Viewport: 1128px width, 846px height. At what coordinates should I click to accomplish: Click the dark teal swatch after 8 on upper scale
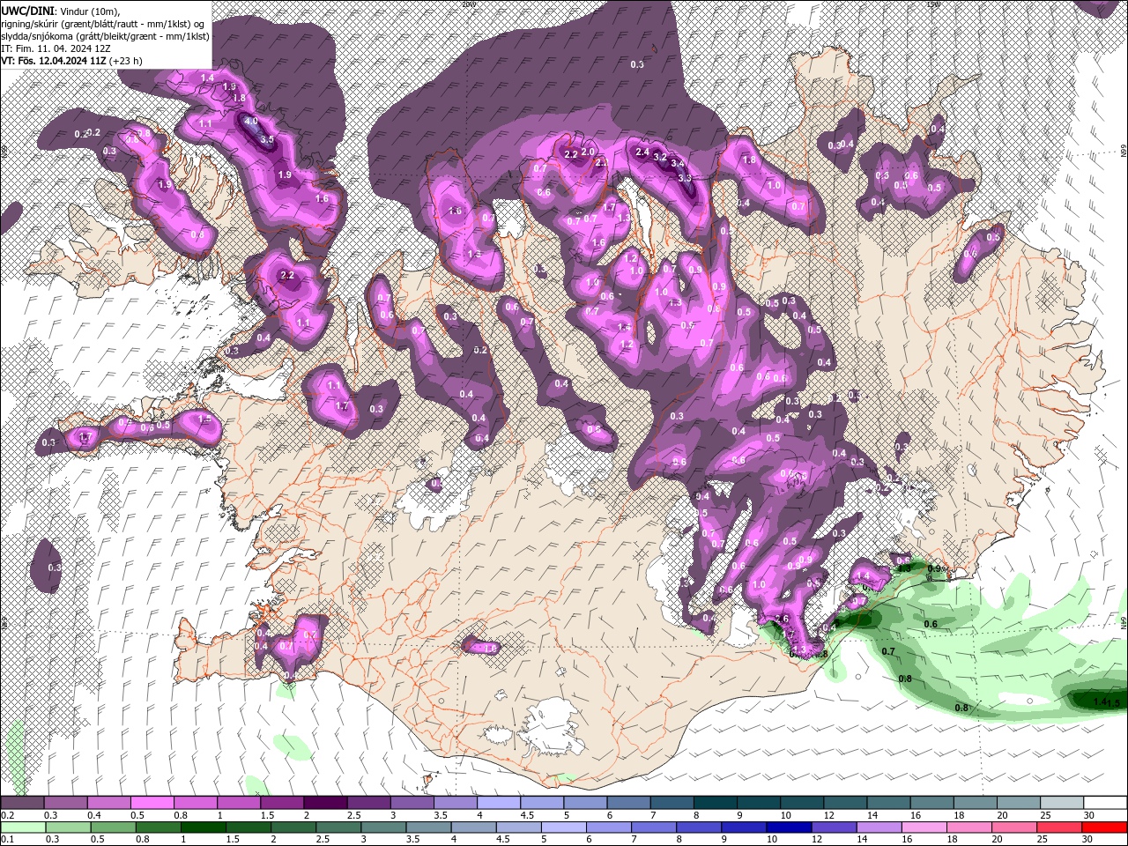(x=716, y=803)
